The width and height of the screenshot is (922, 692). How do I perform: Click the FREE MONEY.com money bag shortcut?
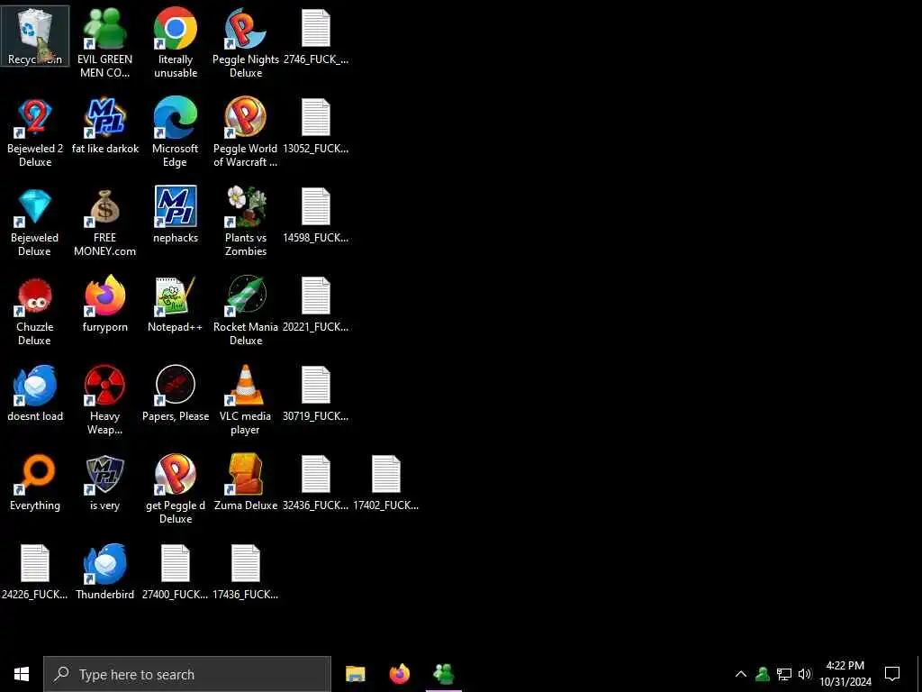pos(104,222)
